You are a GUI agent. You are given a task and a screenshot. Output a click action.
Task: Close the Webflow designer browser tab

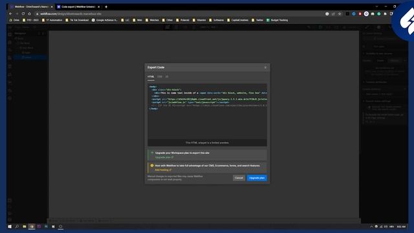tap(52, 7)
